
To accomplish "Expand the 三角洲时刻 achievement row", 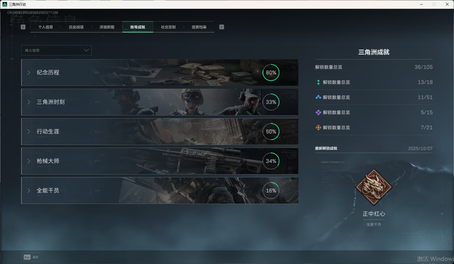I will pos(50,102).
